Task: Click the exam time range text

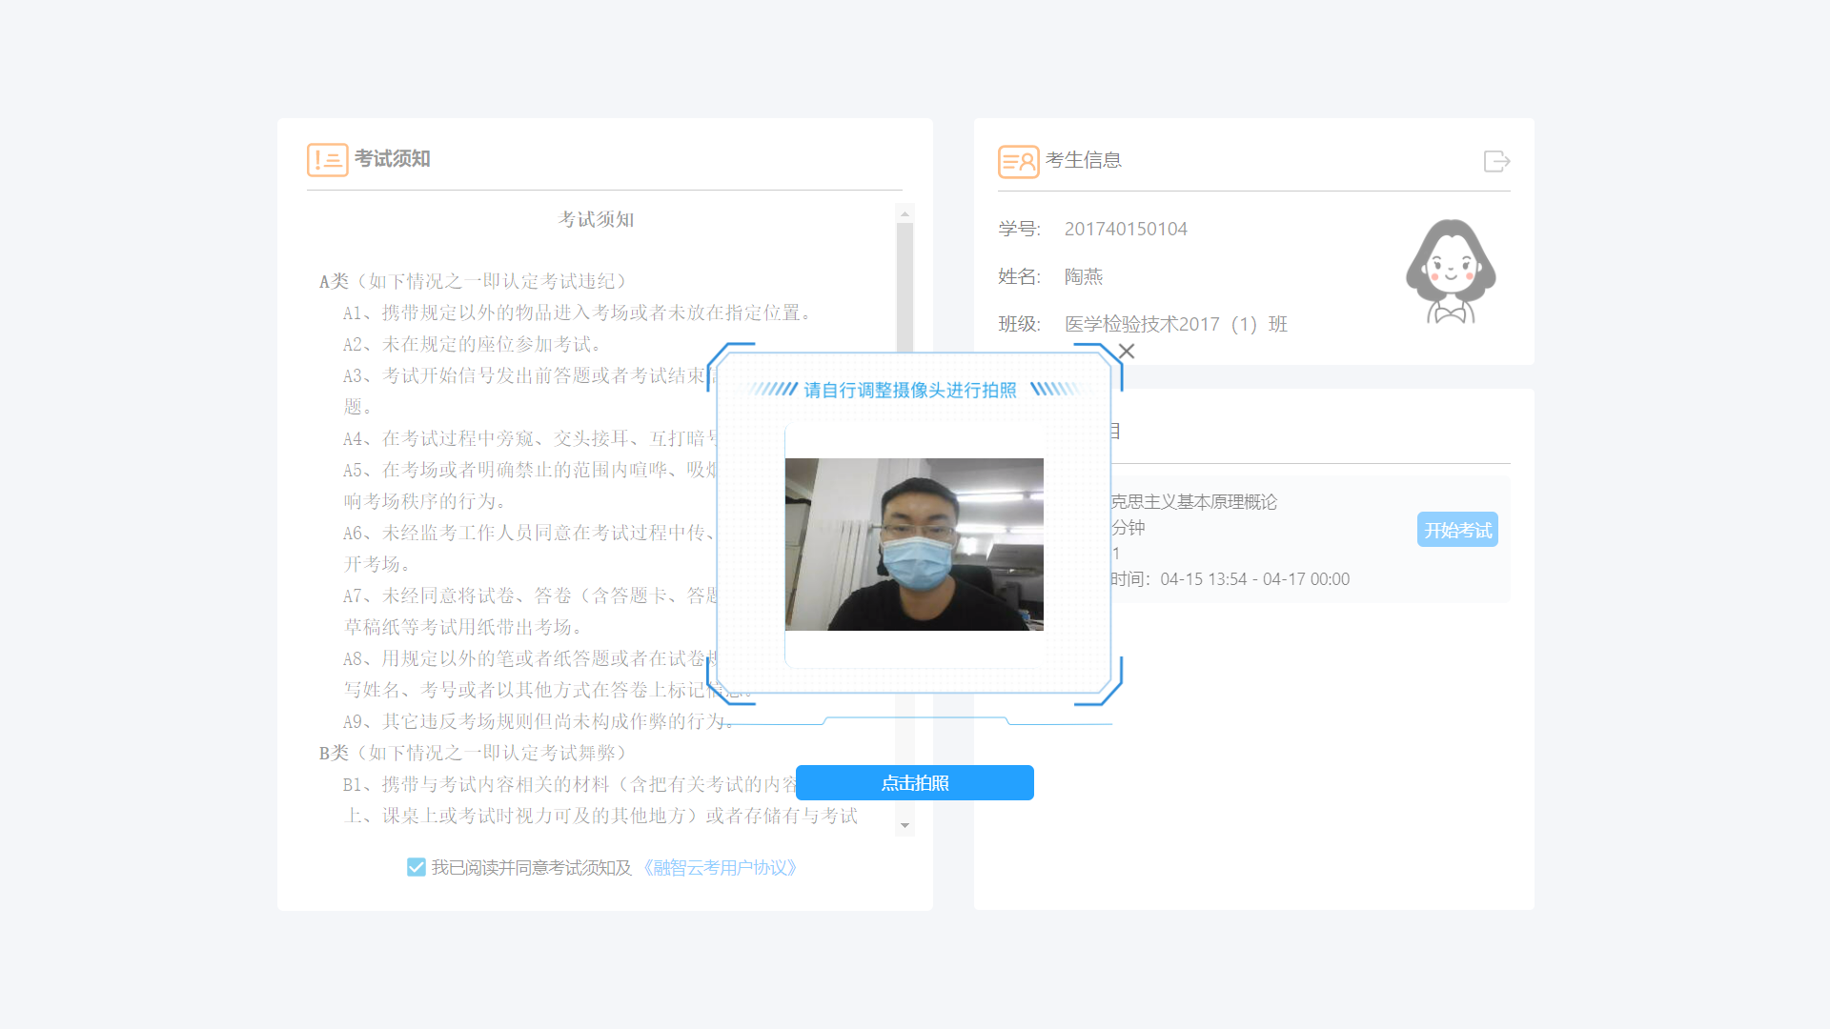Action: tap(1254, 579)
